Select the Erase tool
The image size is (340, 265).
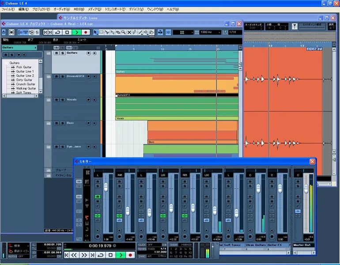pyautogui.click(x=118, y=32)
